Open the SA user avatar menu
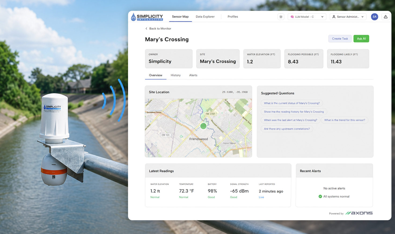 (375, 17)
